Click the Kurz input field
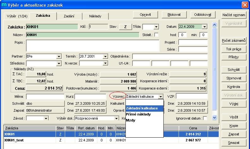250x149 pixels. click(90, 96)
